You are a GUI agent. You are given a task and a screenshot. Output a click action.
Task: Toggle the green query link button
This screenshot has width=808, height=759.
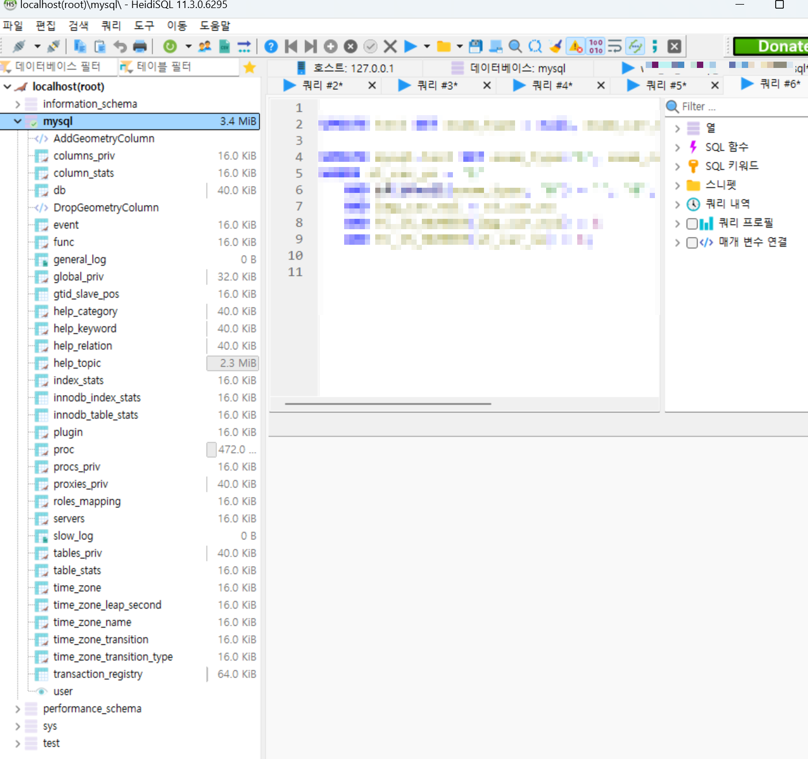pos(635,46)
